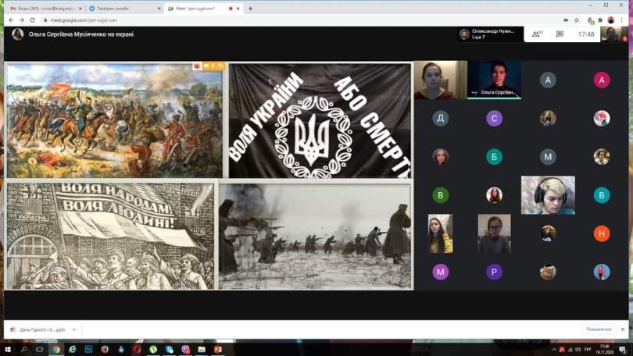Open the Chrome three-dot menu

click(622, 20)
